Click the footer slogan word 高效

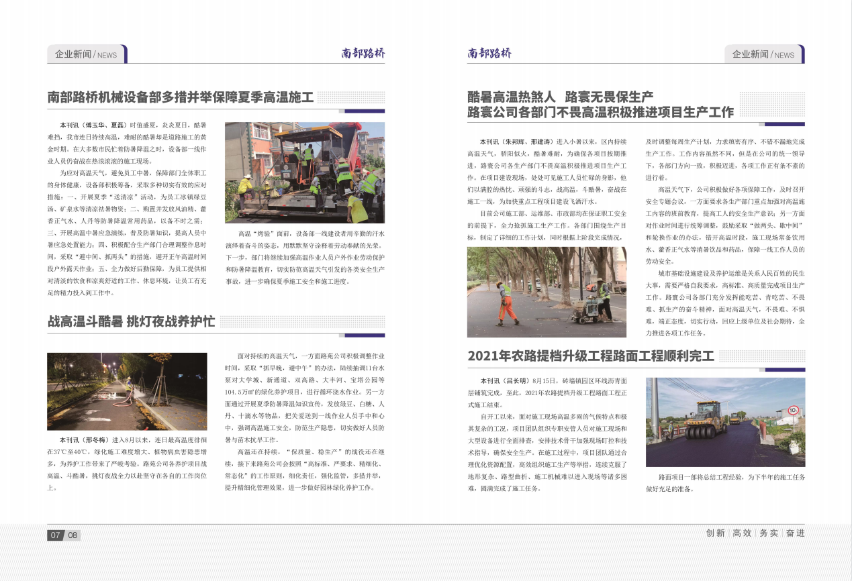point(742,533)
